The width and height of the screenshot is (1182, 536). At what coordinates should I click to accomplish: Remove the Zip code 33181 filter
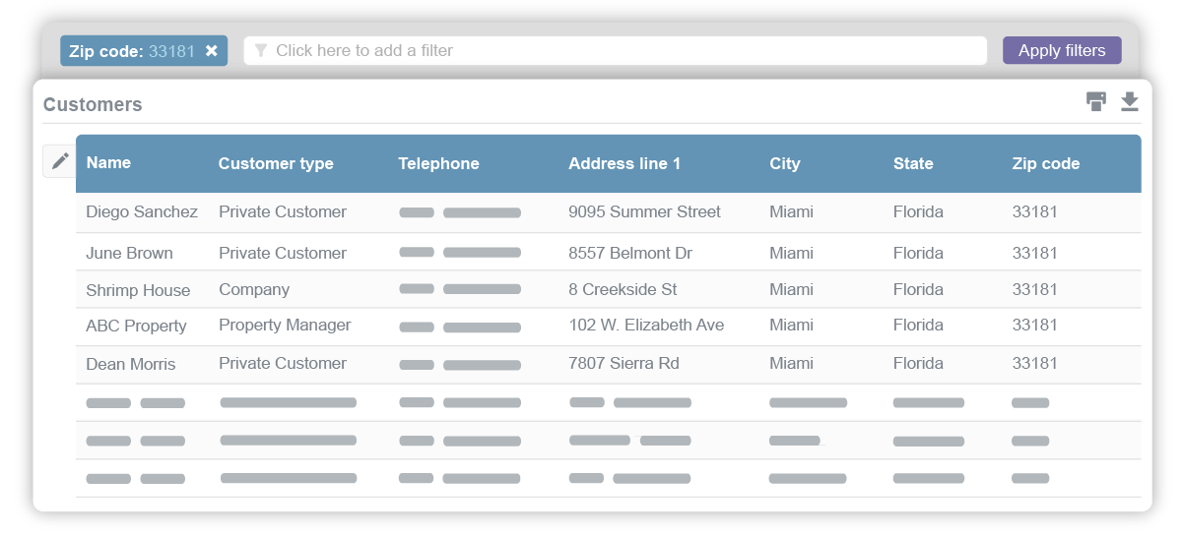coord(212,51)
